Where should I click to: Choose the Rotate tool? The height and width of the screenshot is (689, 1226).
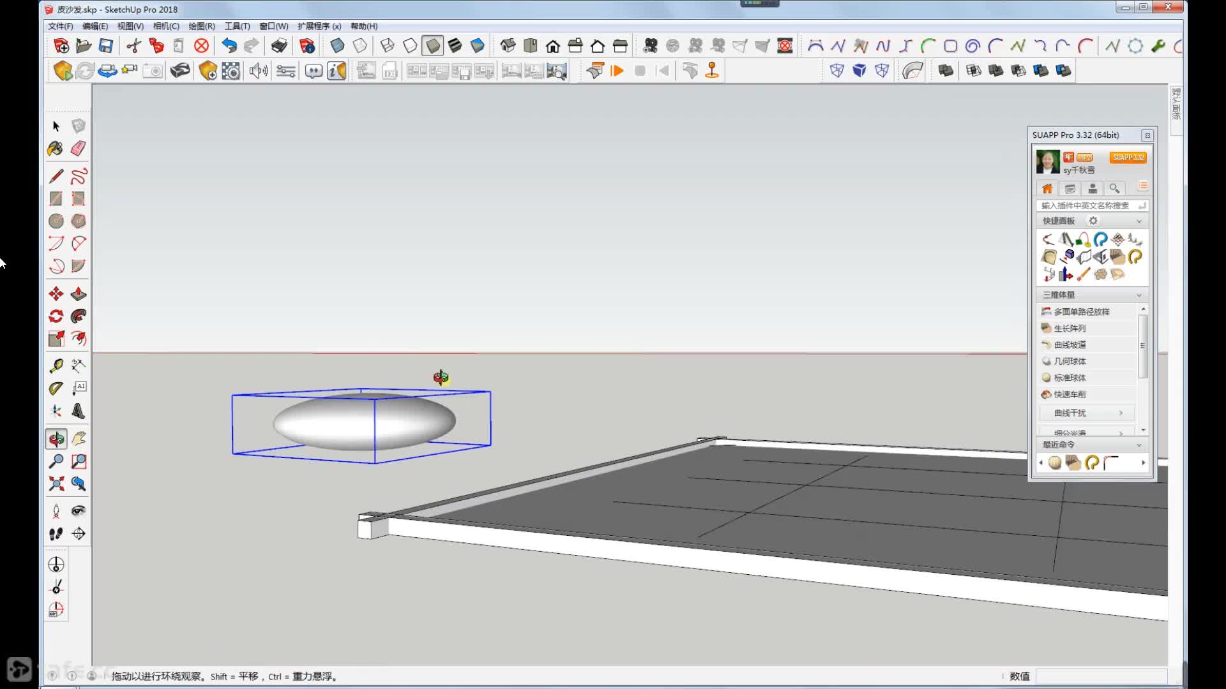[x=56, y=316]
